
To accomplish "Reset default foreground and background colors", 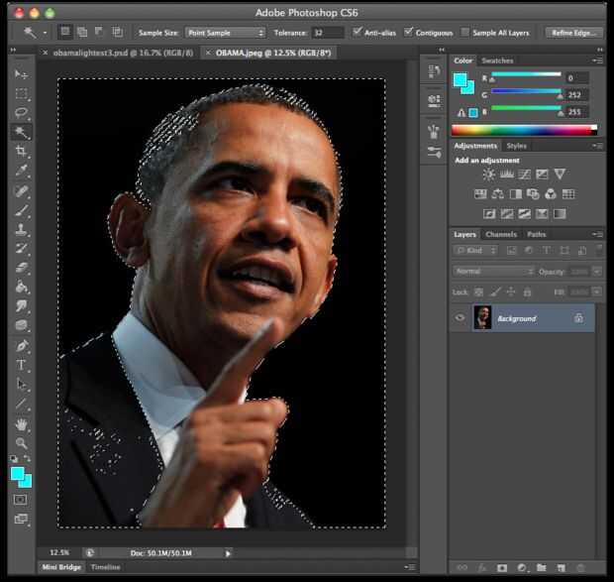I will click(x=14, y=458).
